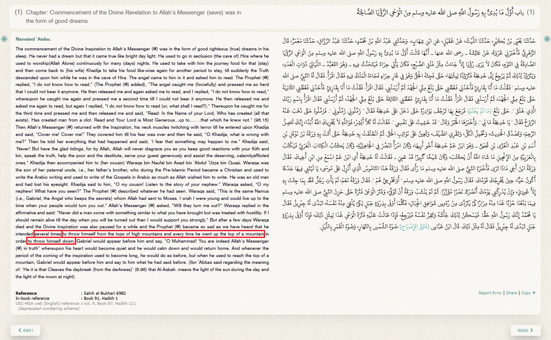Click the 'USC-MSA web (English) reference' label
This screenshot has width=551, height=340.
(x=47, y=303)
